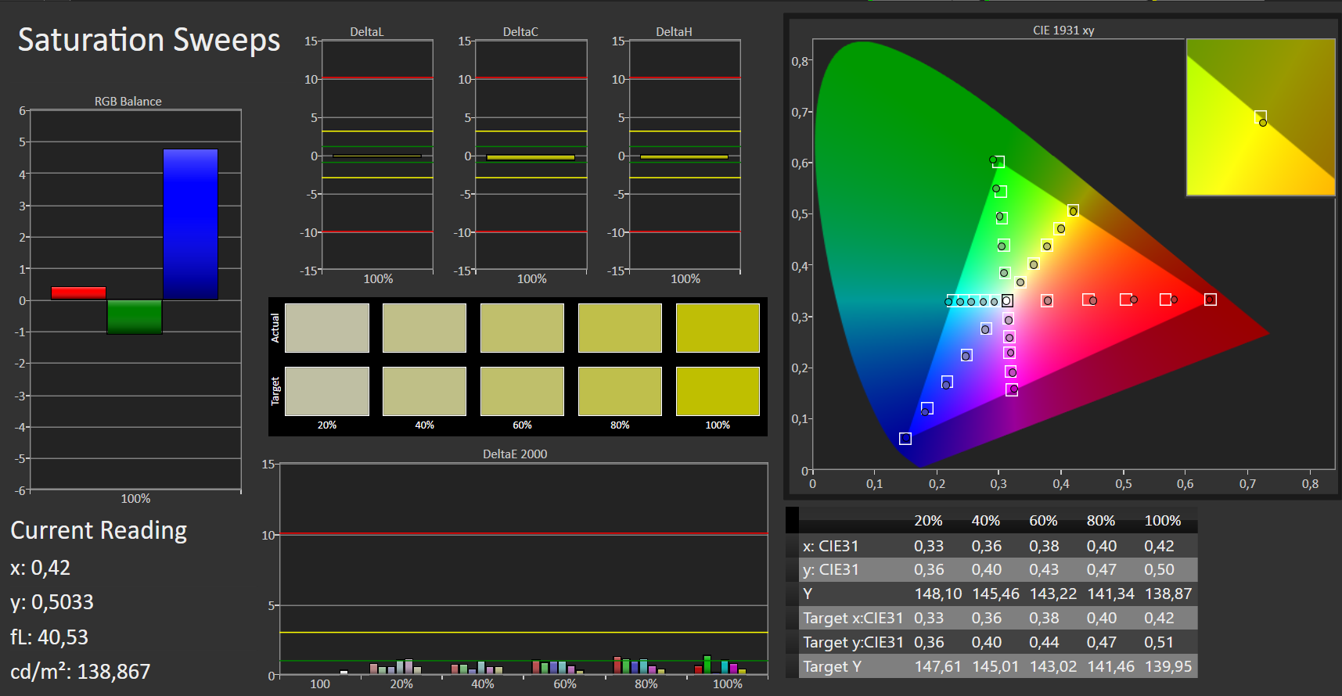
Task: Click the blue bar in RGB Balance
Action: point(190,224)
